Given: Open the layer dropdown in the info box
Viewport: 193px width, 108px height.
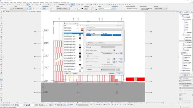Looking at the screenshot, I should pos(21,9).
